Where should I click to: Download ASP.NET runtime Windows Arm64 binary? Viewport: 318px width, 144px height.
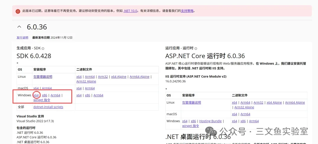(x=254, y=121)
